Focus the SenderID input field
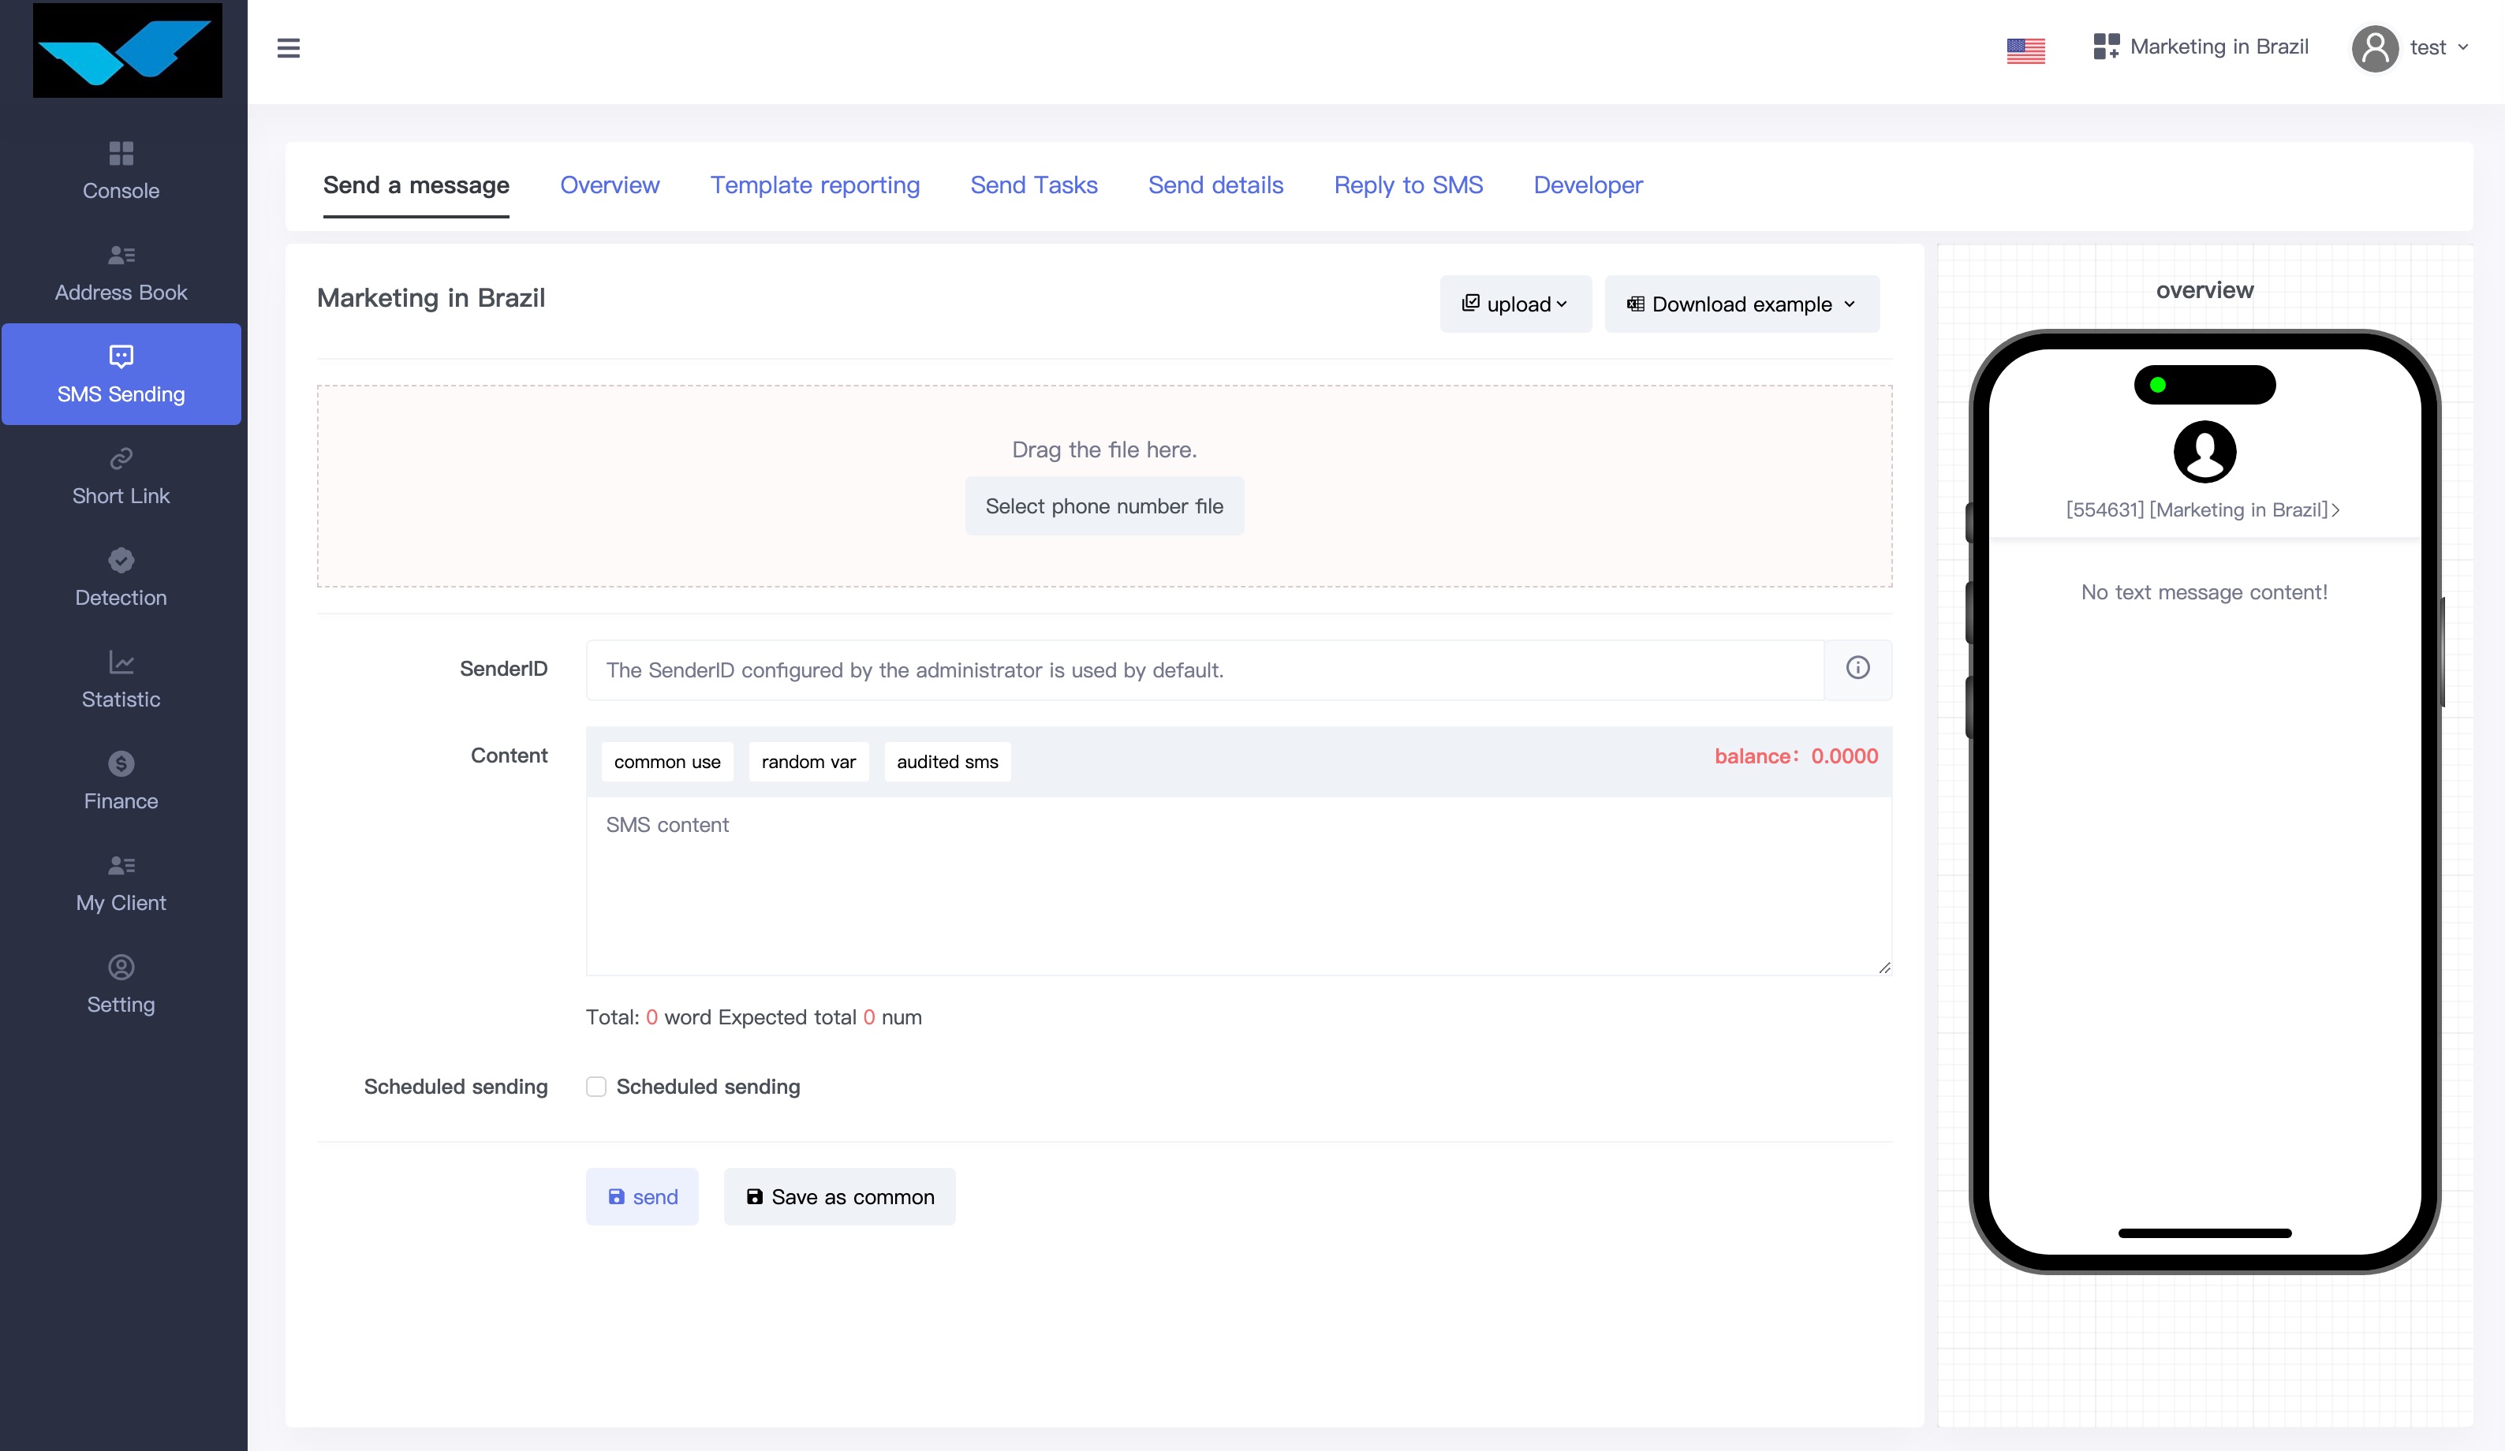This screenshot has height=1451, width=2505. coord(1205,670)
